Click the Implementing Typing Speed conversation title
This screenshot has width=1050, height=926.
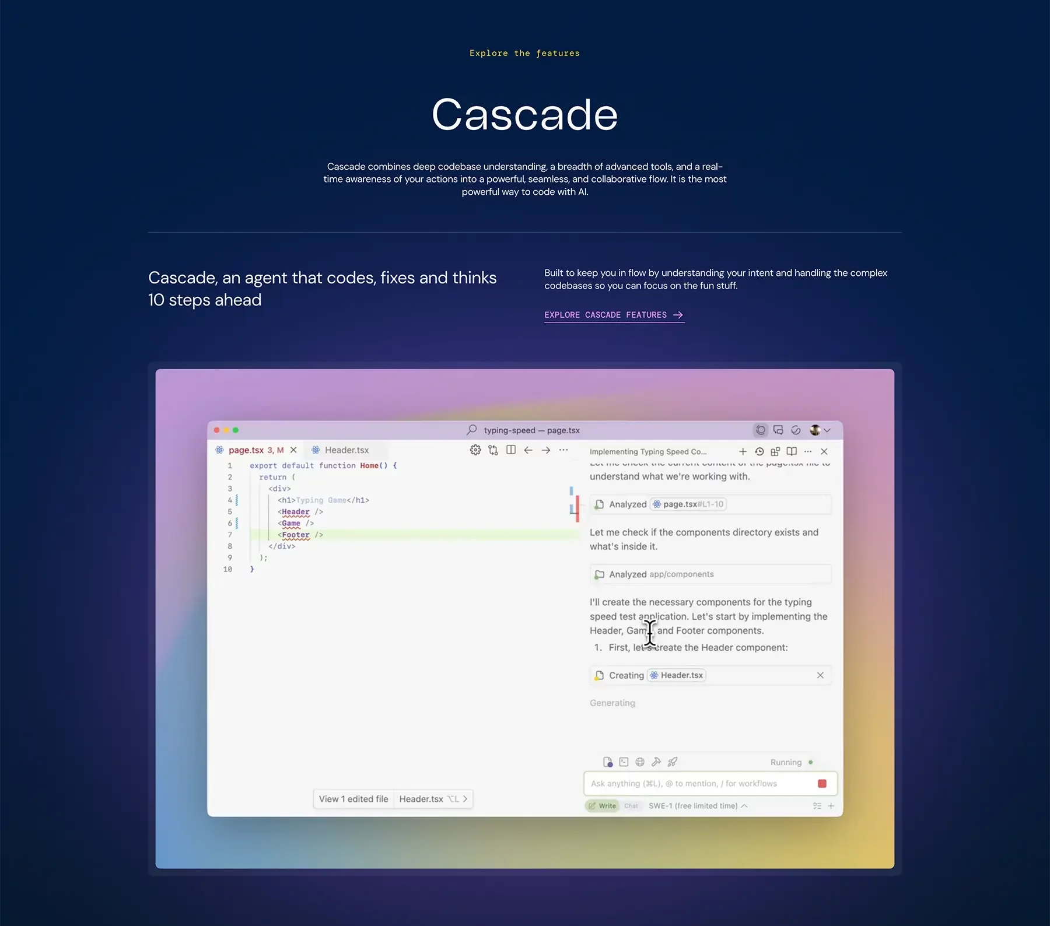pyautogui.click(x=648, y=452)
